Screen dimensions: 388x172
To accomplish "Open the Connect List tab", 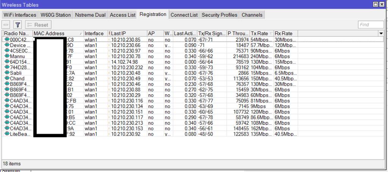I will pyautogui.click(x=184, y=15).
